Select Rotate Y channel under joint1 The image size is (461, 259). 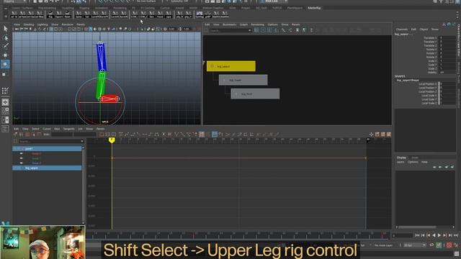tap(37, 158)
